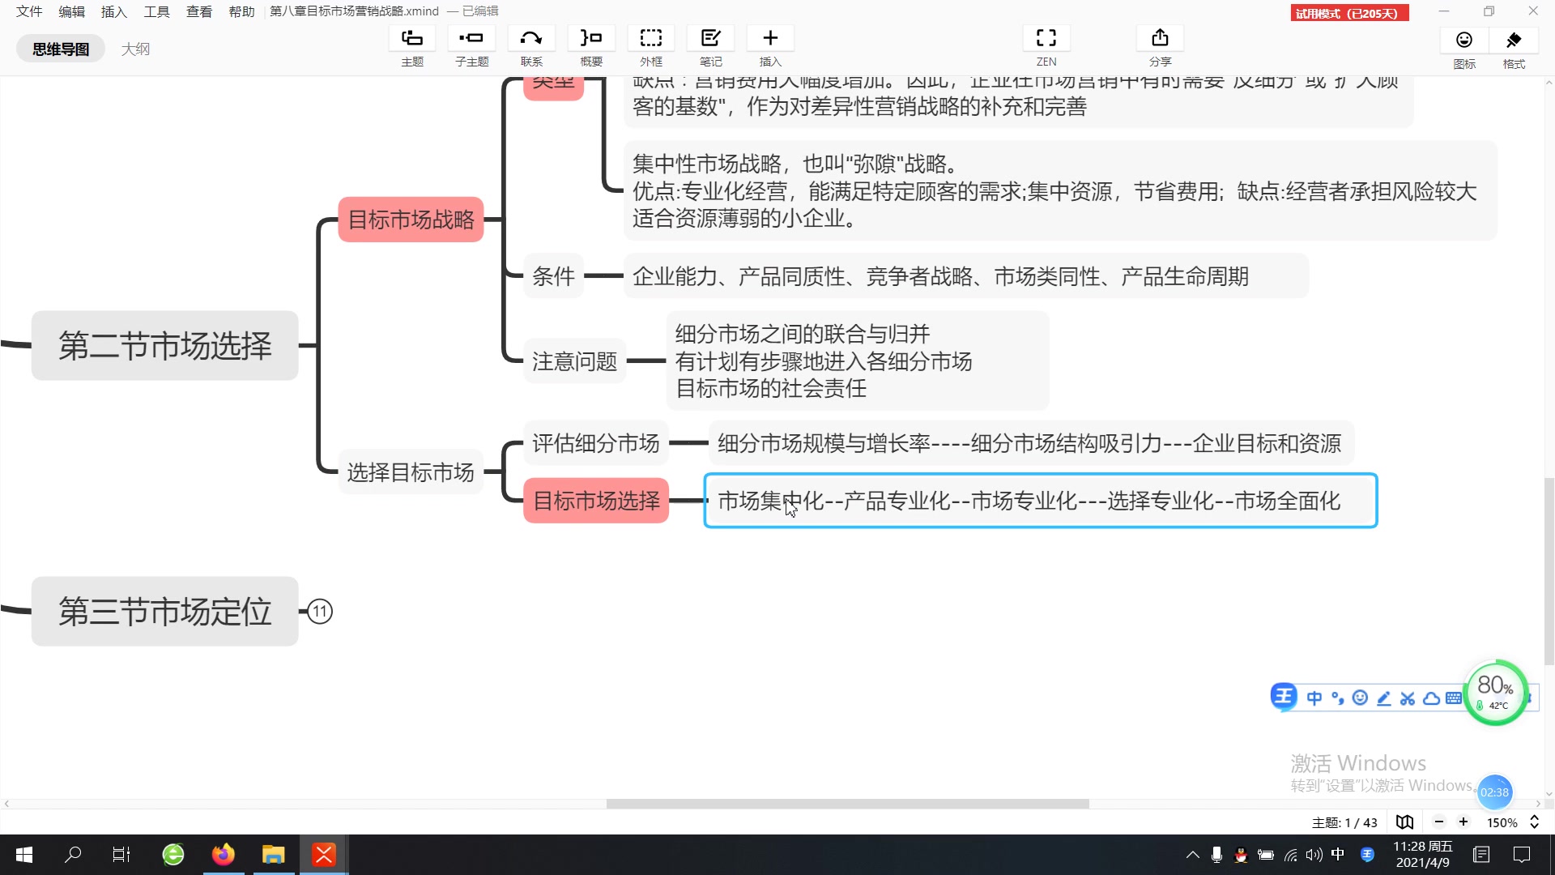Click the 80% memory usage floating widget
This screenshot has width=1555, height=875.
pos(1495,693)
